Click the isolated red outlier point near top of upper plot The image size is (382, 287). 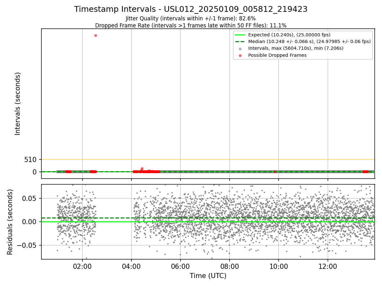[95, 35]
